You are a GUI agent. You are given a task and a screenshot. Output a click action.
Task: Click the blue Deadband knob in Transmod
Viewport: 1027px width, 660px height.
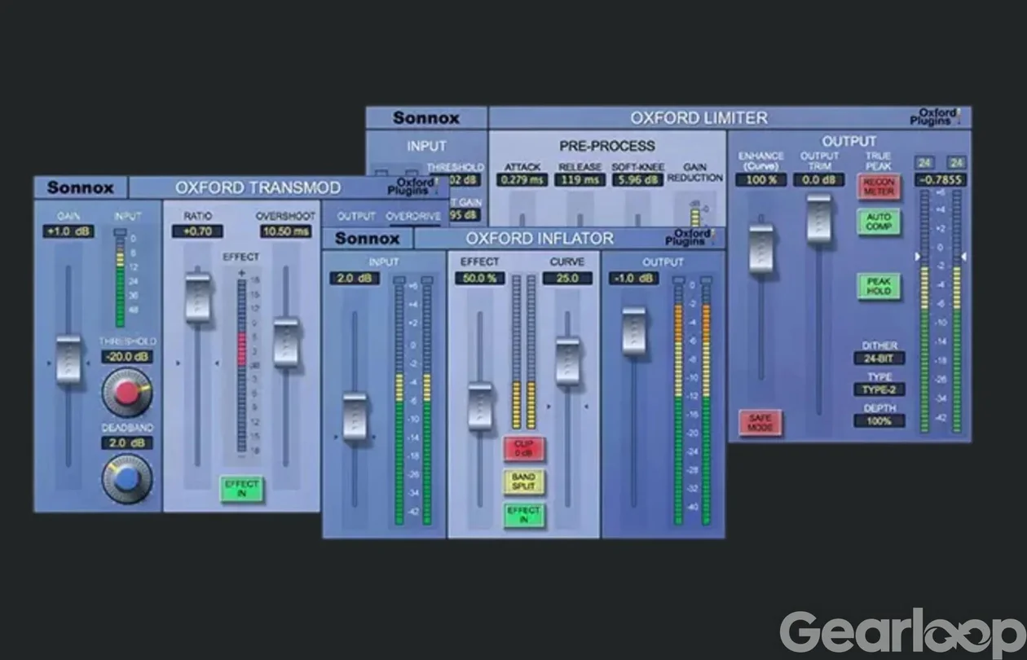point(127,478)
